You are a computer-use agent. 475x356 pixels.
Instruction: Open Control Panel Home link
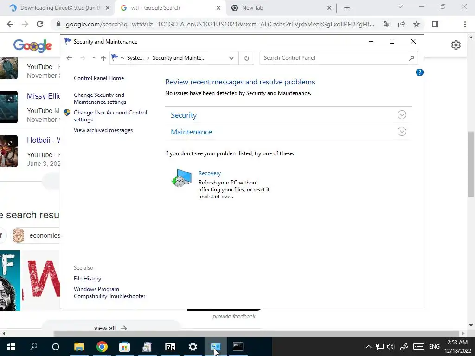click(99, 78)
